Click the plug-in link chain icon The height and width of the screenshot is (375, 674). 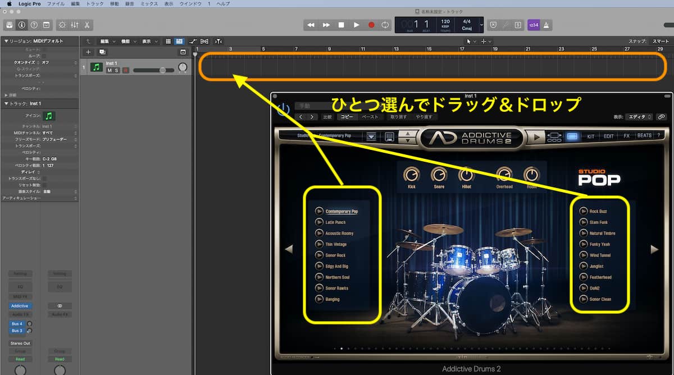662,117
